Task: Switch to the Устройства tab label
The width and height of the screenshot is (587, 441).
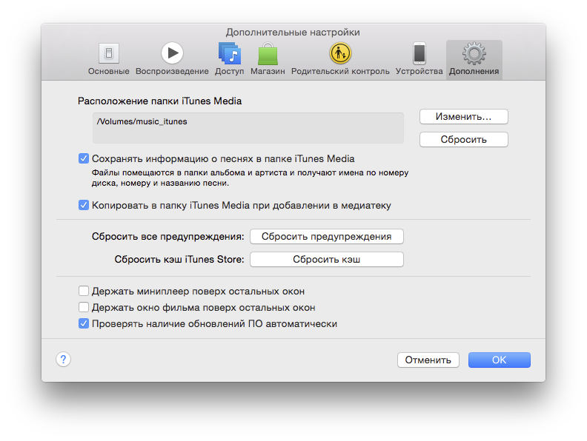Action: 419,71
